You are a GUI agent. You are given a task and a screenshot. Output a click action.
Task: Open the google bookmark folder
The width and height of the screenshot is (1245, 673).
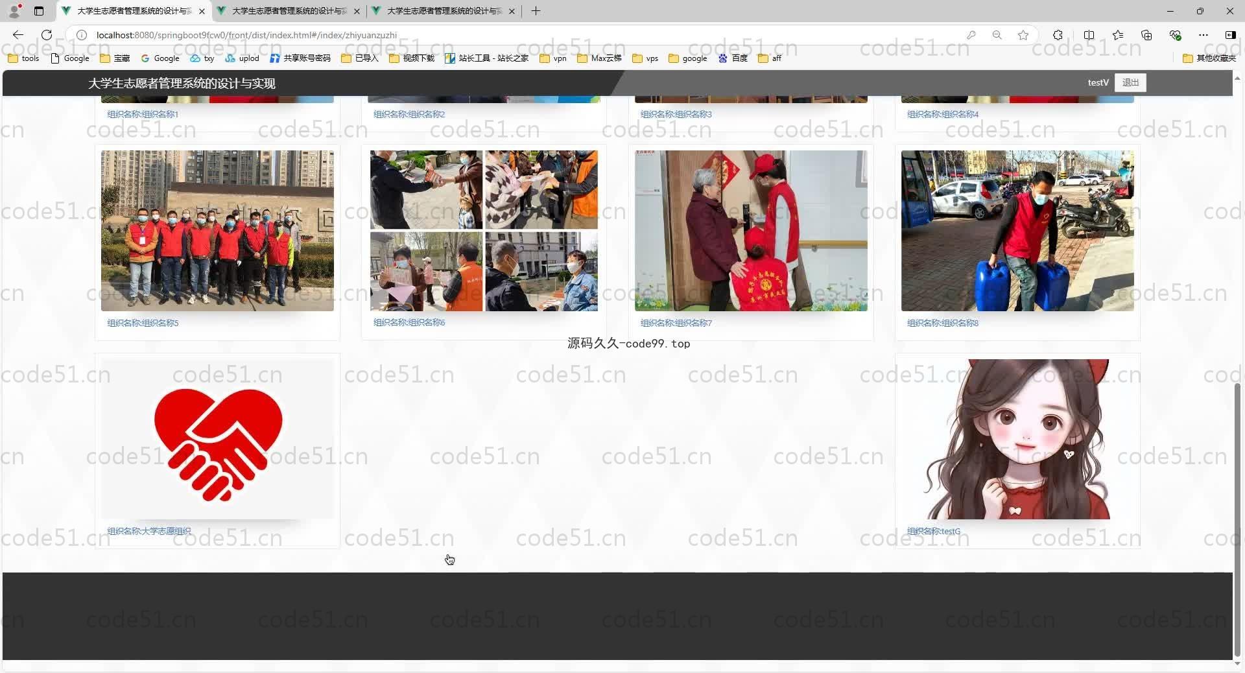[x=688, y=58]
